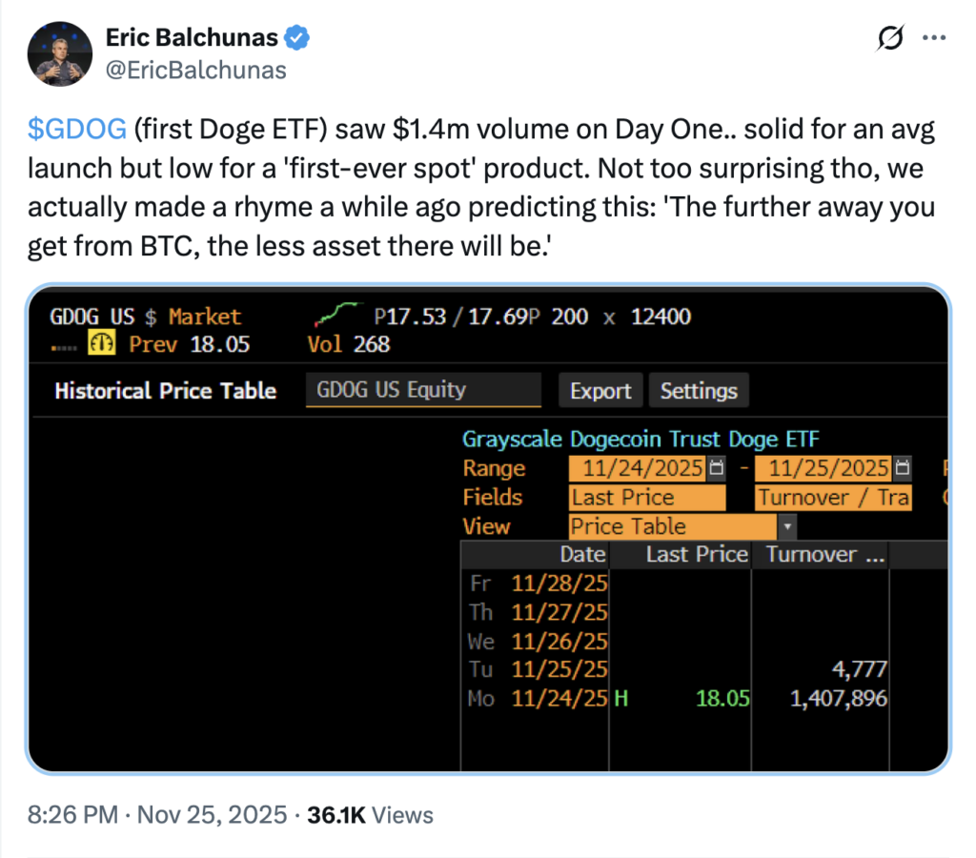
Task: Click the Grok slash icon
Action: tap(889, 39)
